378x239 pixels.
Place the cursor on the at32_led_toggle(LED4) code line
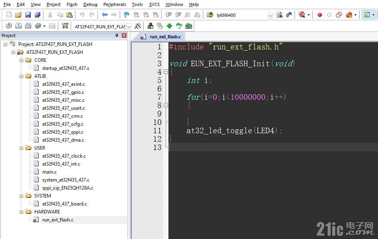point(234,130)
